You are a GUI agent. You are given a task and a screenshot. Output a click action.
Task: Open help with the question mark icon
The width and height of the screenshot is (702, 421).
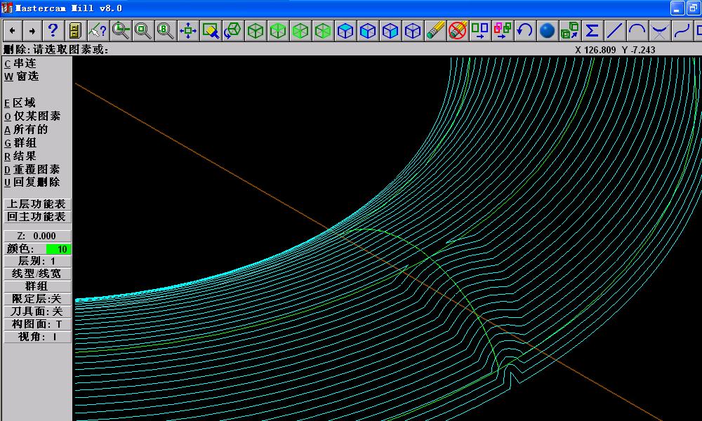[53, 30]
